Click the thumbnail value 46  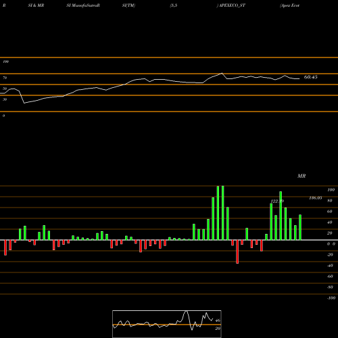click(218, 320)
